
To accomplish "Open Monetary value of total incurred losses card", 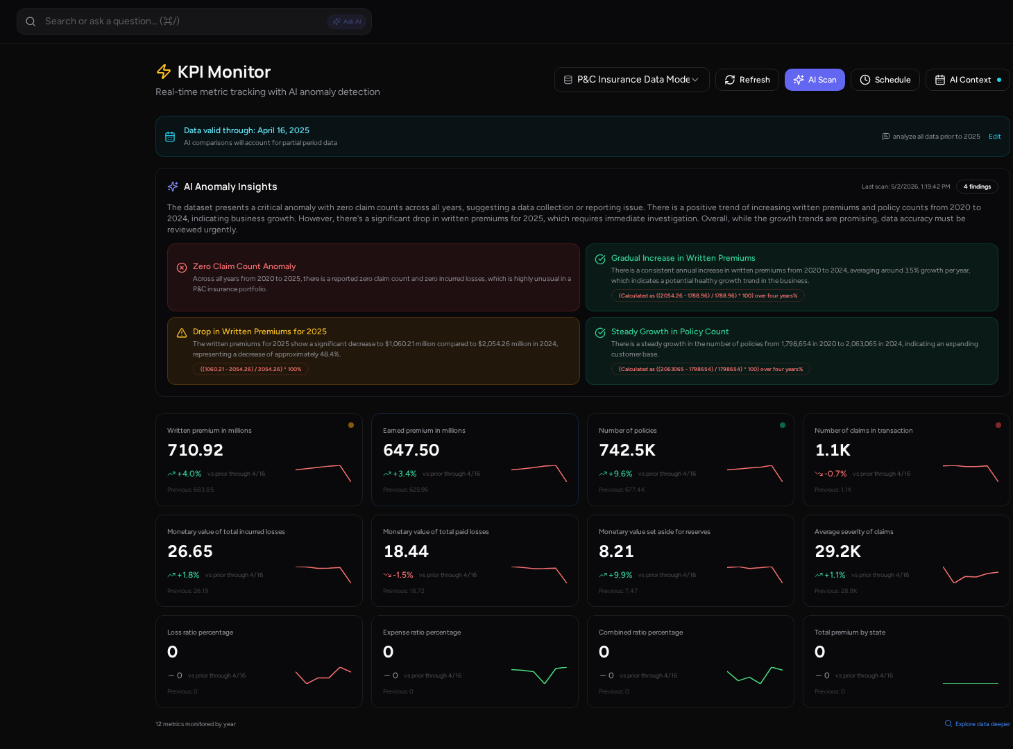I will 259,560.
